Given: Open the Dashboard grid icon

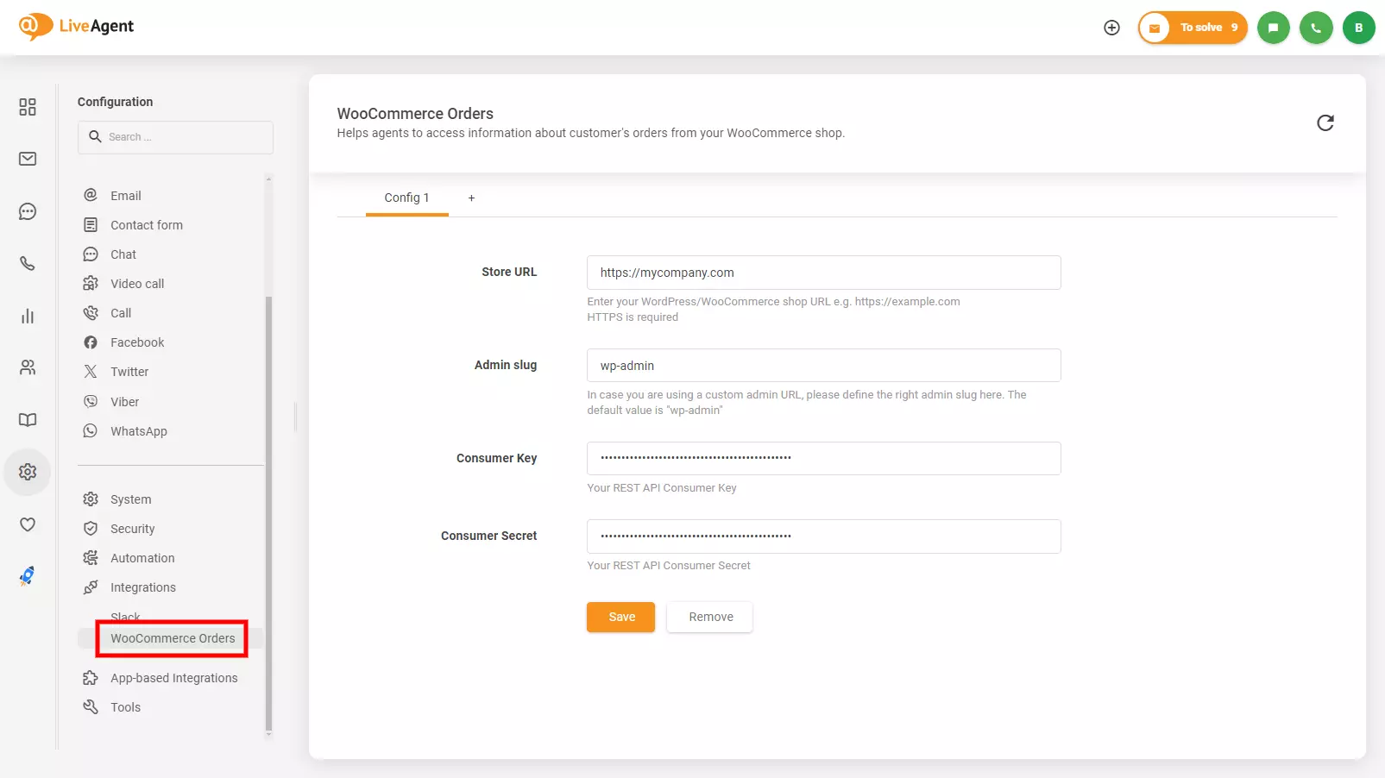Looking at the screenshot, I should pyautogui.click(x=27, y=107).
